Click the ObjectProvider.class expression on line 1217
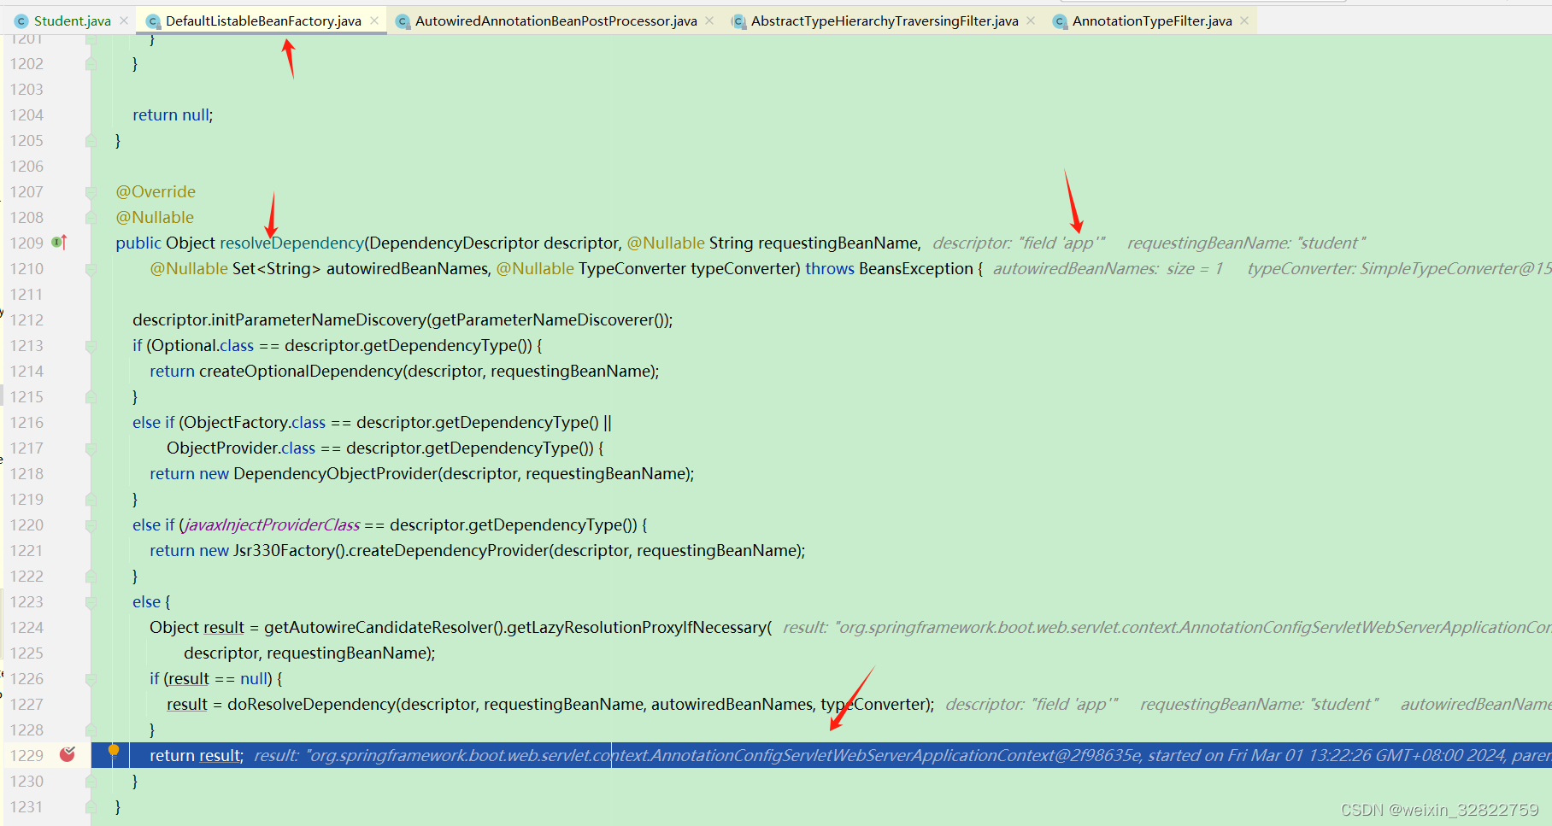Image resolution: width=1552 pixels, height=826 pixels. tap(241, 448)
